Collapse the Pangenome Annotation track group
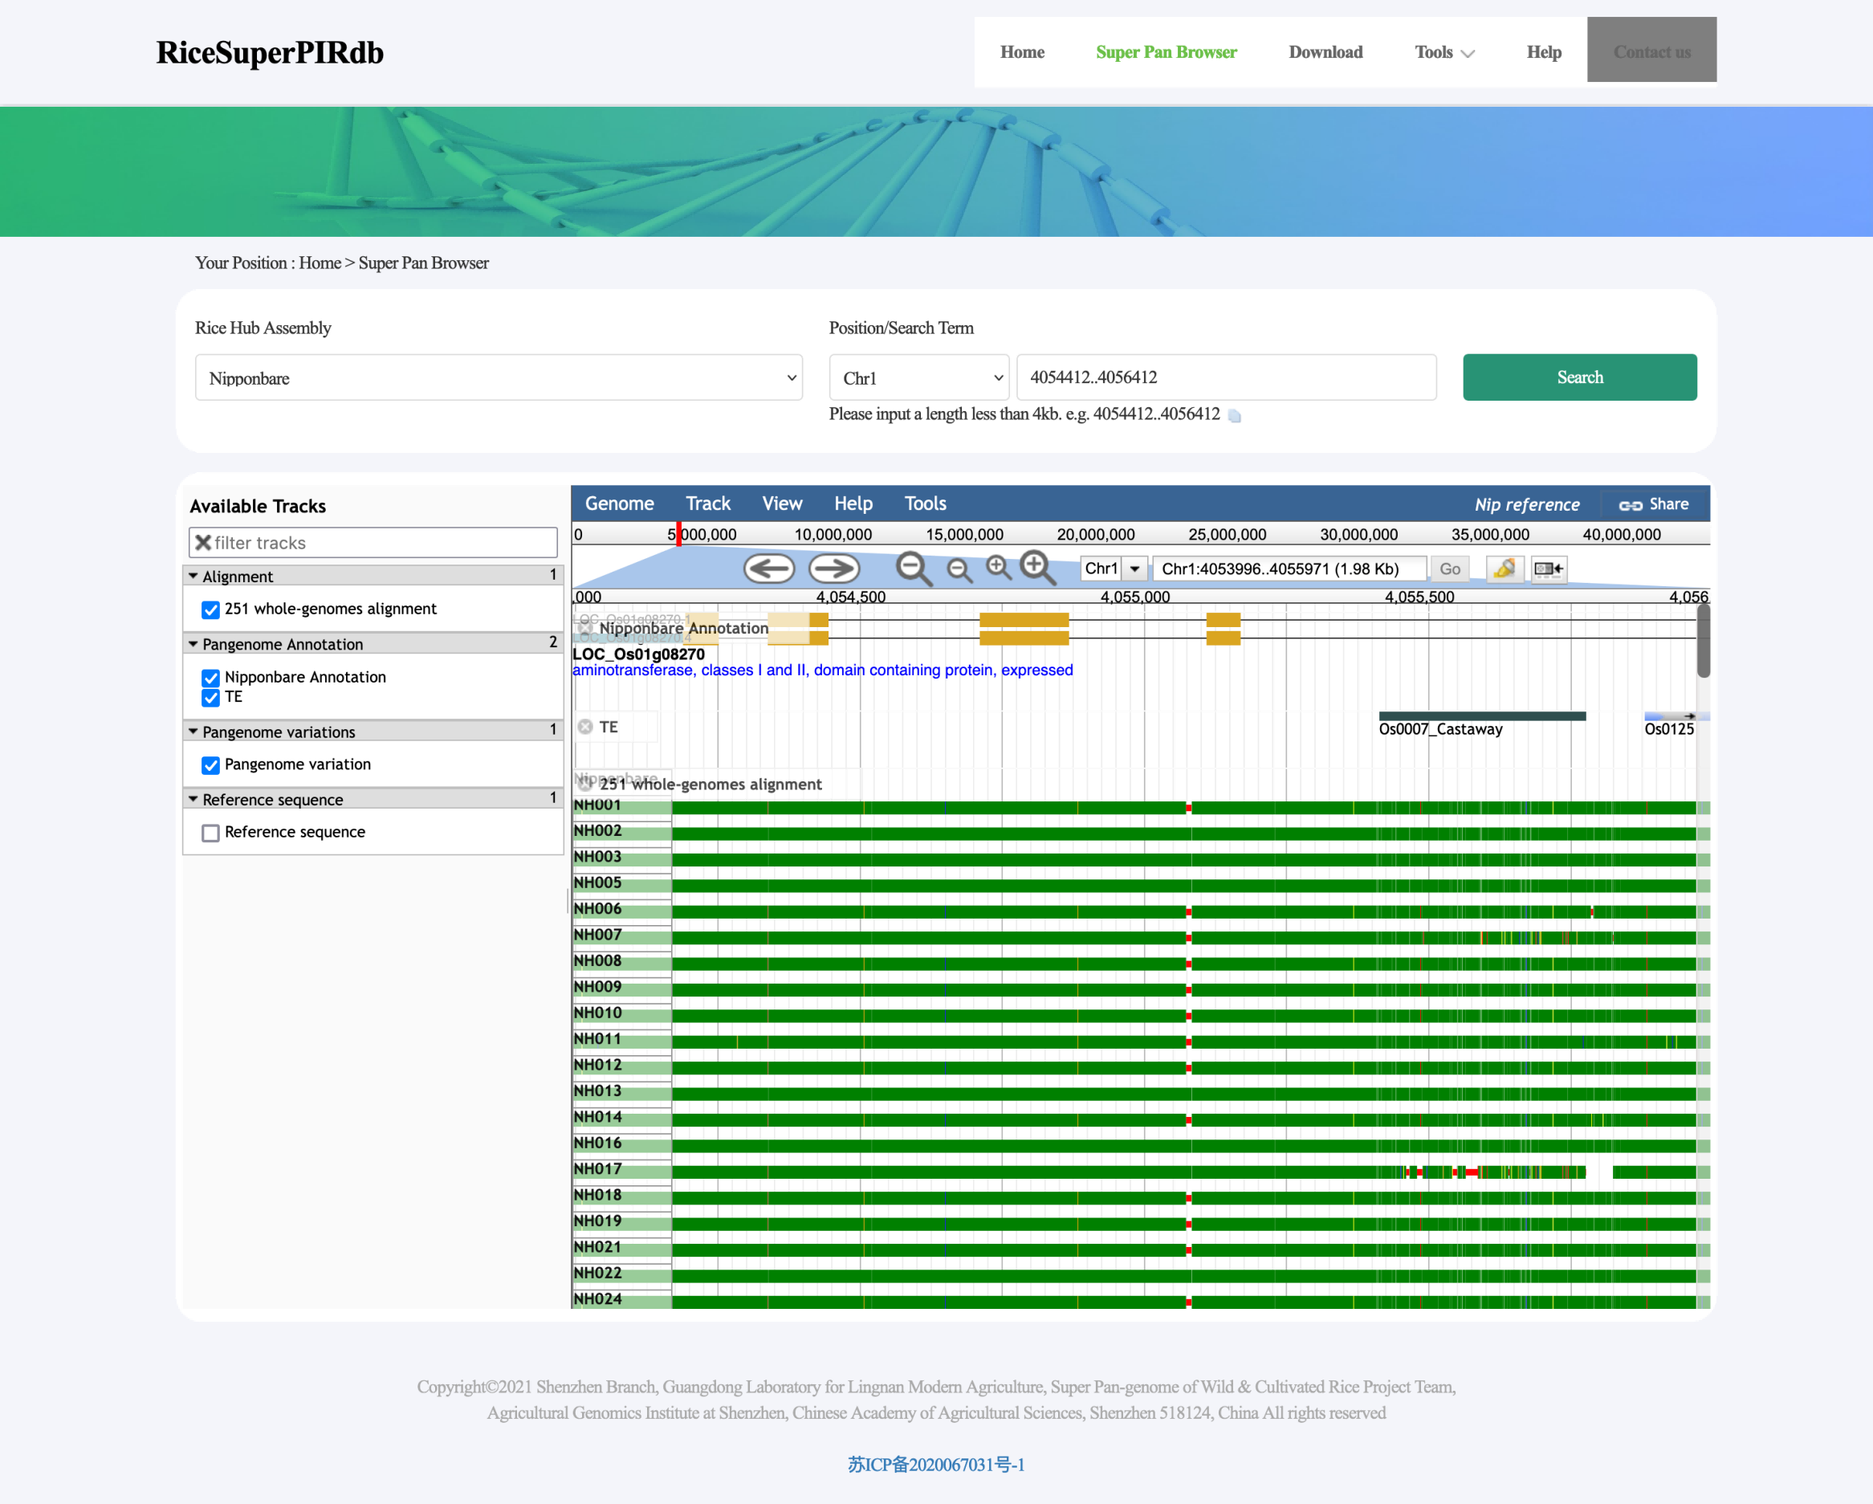This screenshot has height=1504, width=1873. coord(193,645)
